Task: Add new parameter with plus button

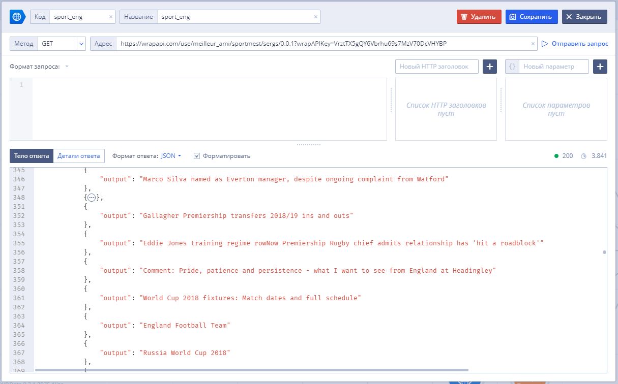Action: pos(600,67)
